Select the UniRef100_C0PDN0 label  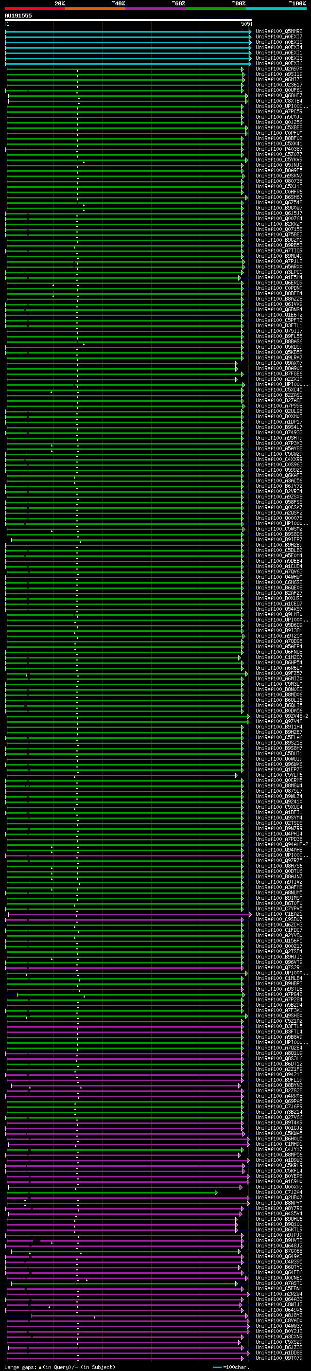click(279, 288)
